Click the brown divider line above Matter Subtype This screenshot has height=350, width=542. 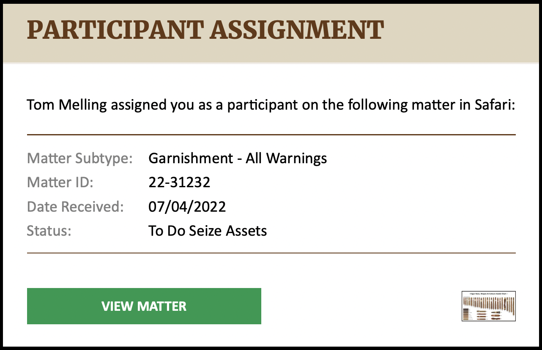271,135
